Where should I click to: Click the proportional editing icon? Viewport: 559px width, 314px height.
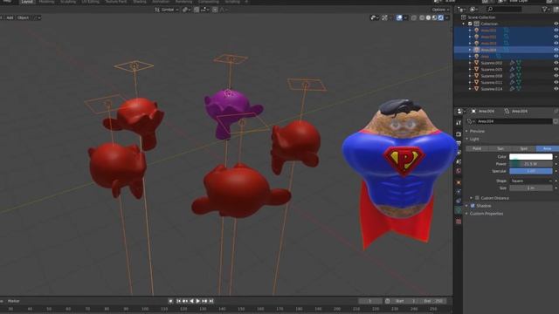pos(215,10)
